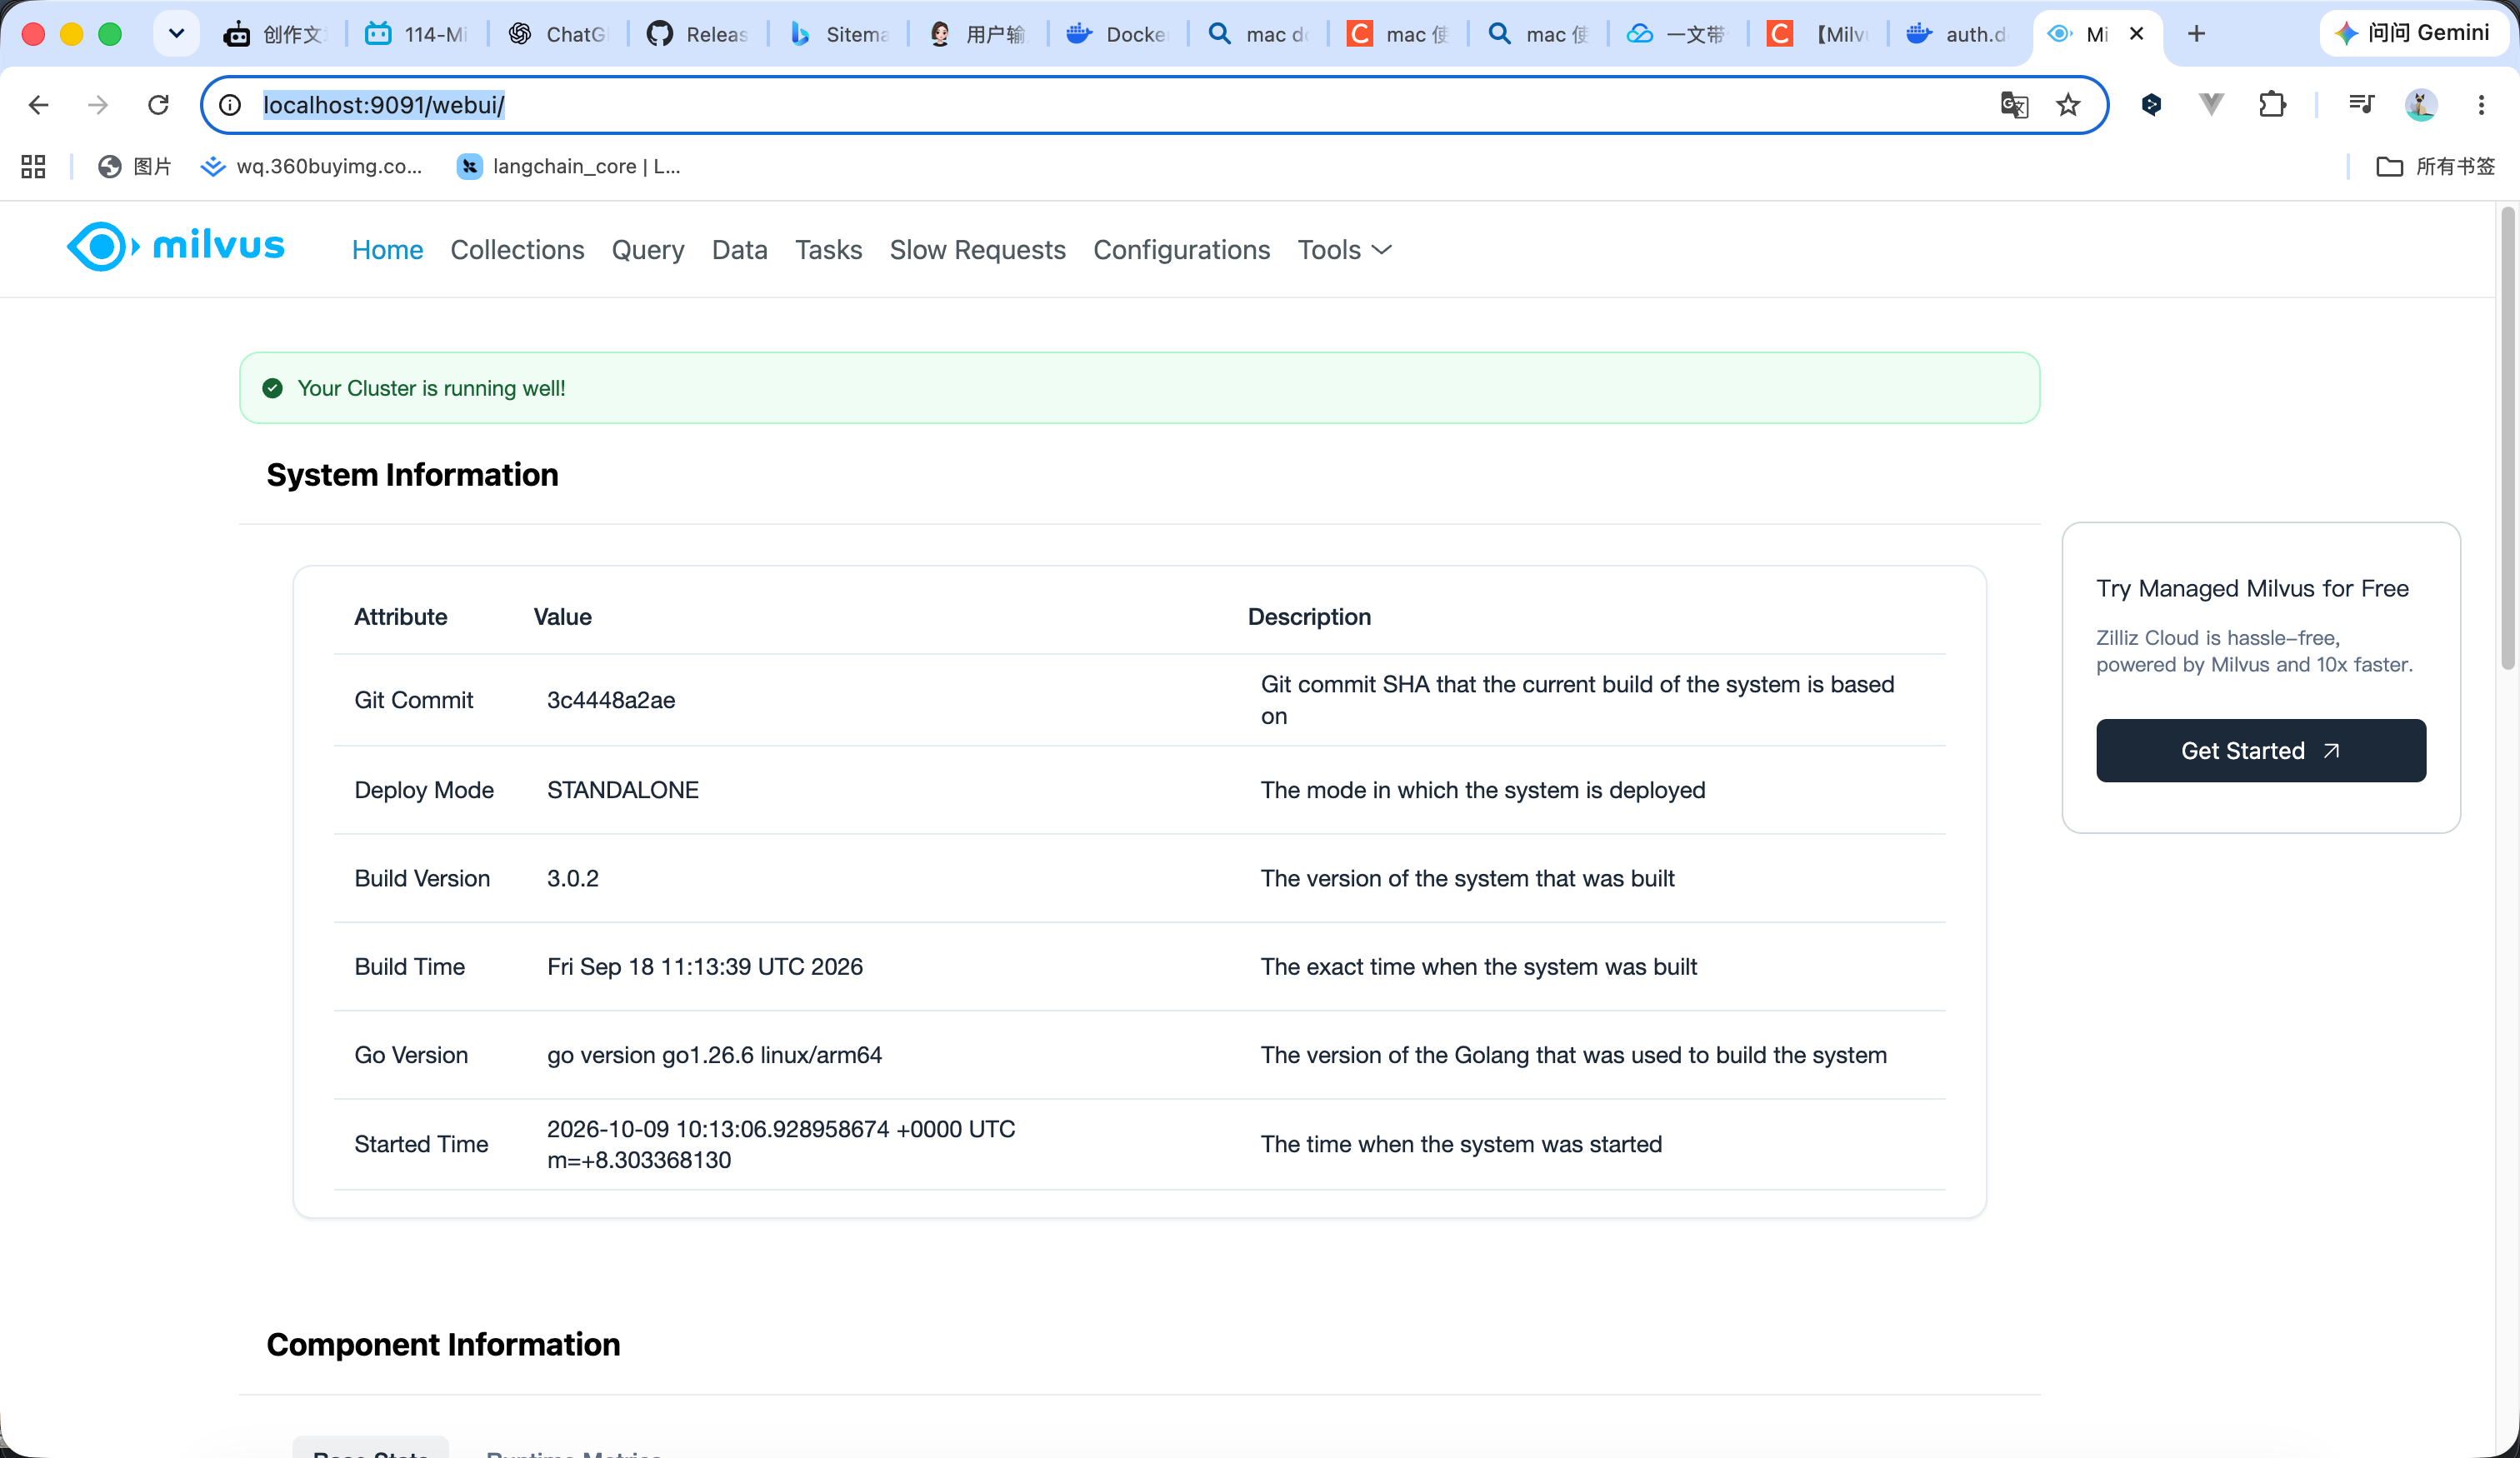
Task: Open the Chrome three-dot menu
Action: (2481, 105)
